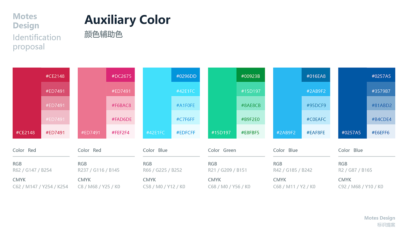Screen dimensions: 408x239
Task: Choose the #3579B7 blue swatch
Action: (381, 89)
